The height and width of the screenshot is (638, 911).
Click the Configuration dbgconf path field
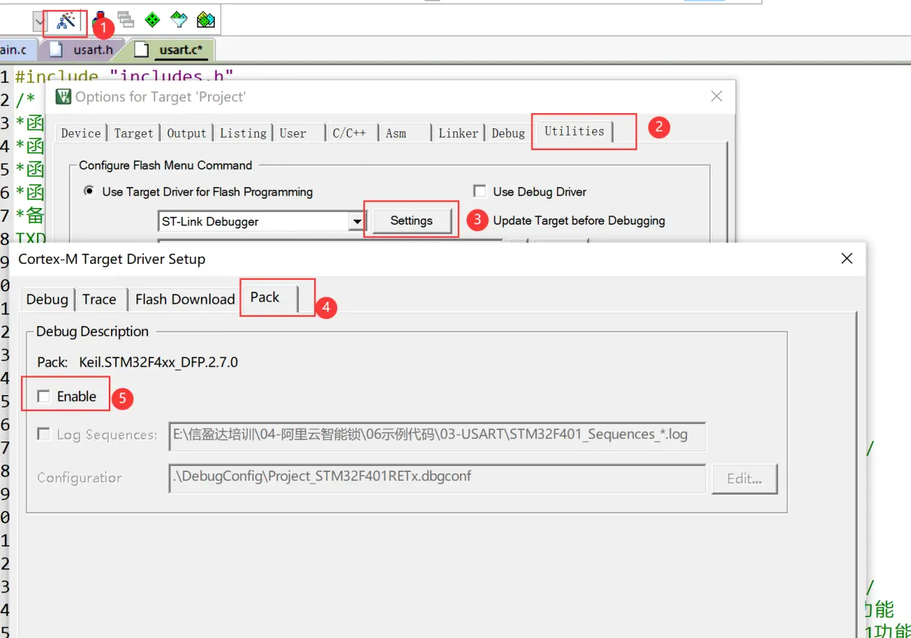point(437,477)
